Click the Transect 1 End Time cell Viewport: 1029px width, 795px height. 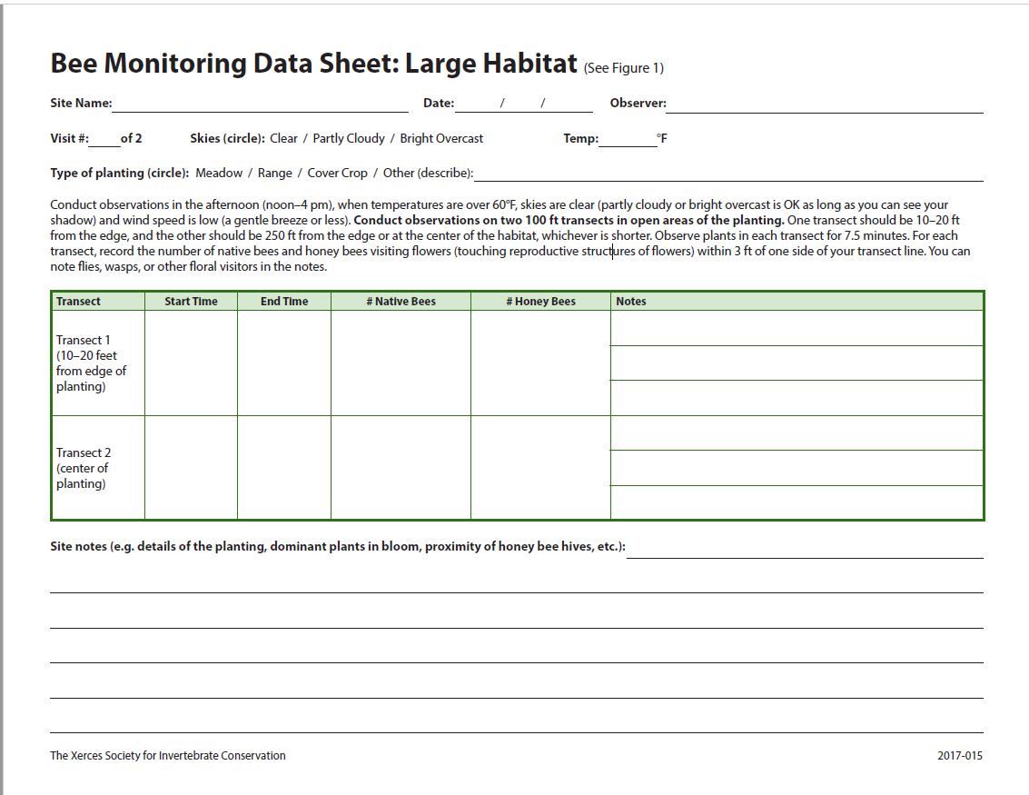coord(284,363)
